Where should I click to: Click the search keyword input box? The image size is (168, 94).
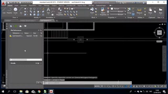pos(105,3)
